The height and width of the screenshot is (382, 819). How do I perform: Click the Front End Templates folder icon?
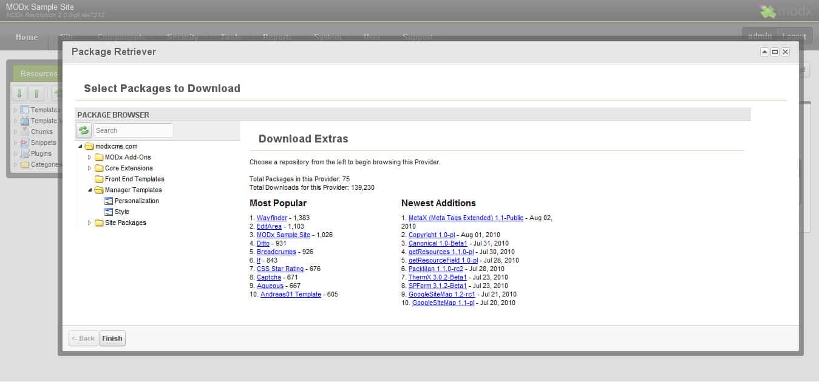(x=99, y=179)
